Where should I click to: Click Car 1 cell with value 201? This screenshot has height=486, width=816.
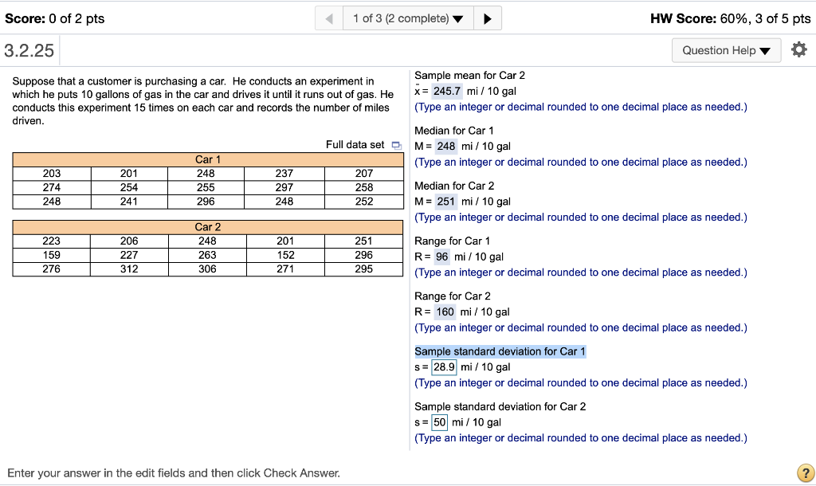(129, 173)
